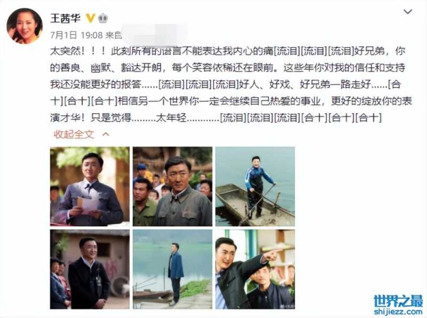The image size is (427, 318).
Task: Click the crown membership badge icon
Action: pos(103,18)
